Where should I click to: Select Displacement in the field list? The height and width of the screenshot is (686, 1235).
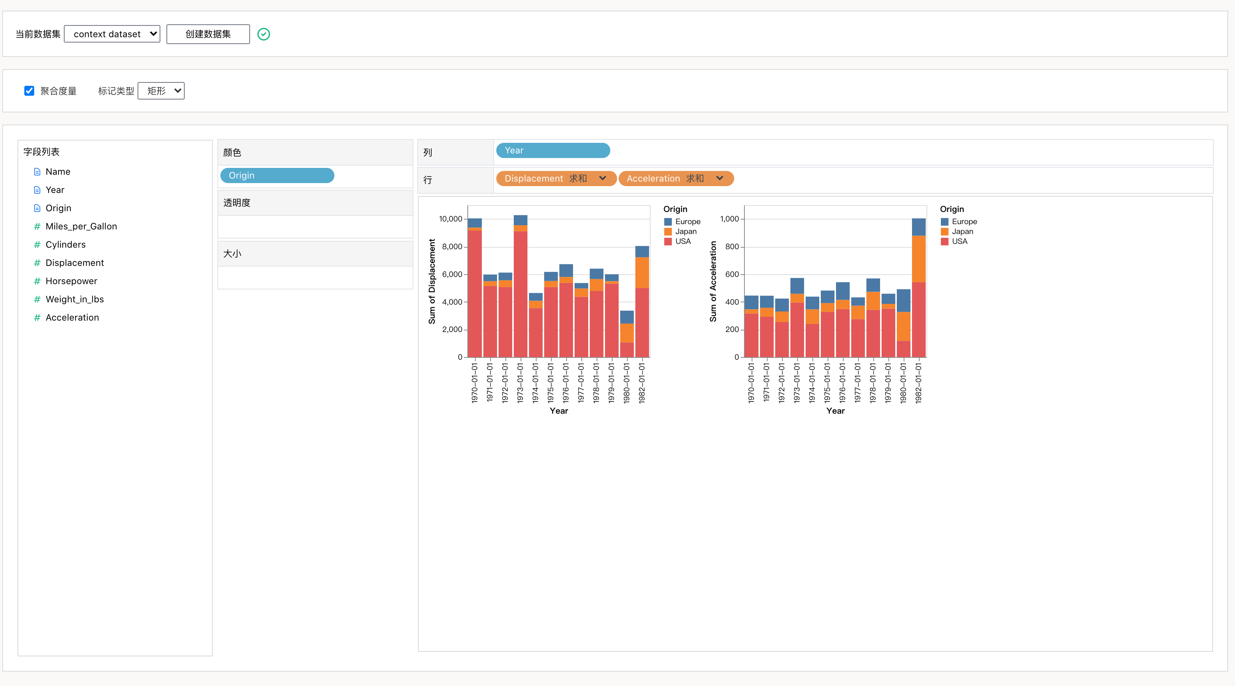75,263
